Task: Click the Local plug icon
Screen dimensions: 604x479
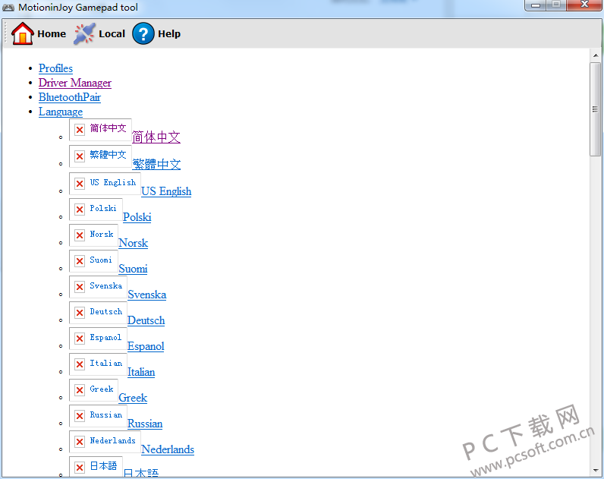Action: pyautogui.click(x=84, y=34)
